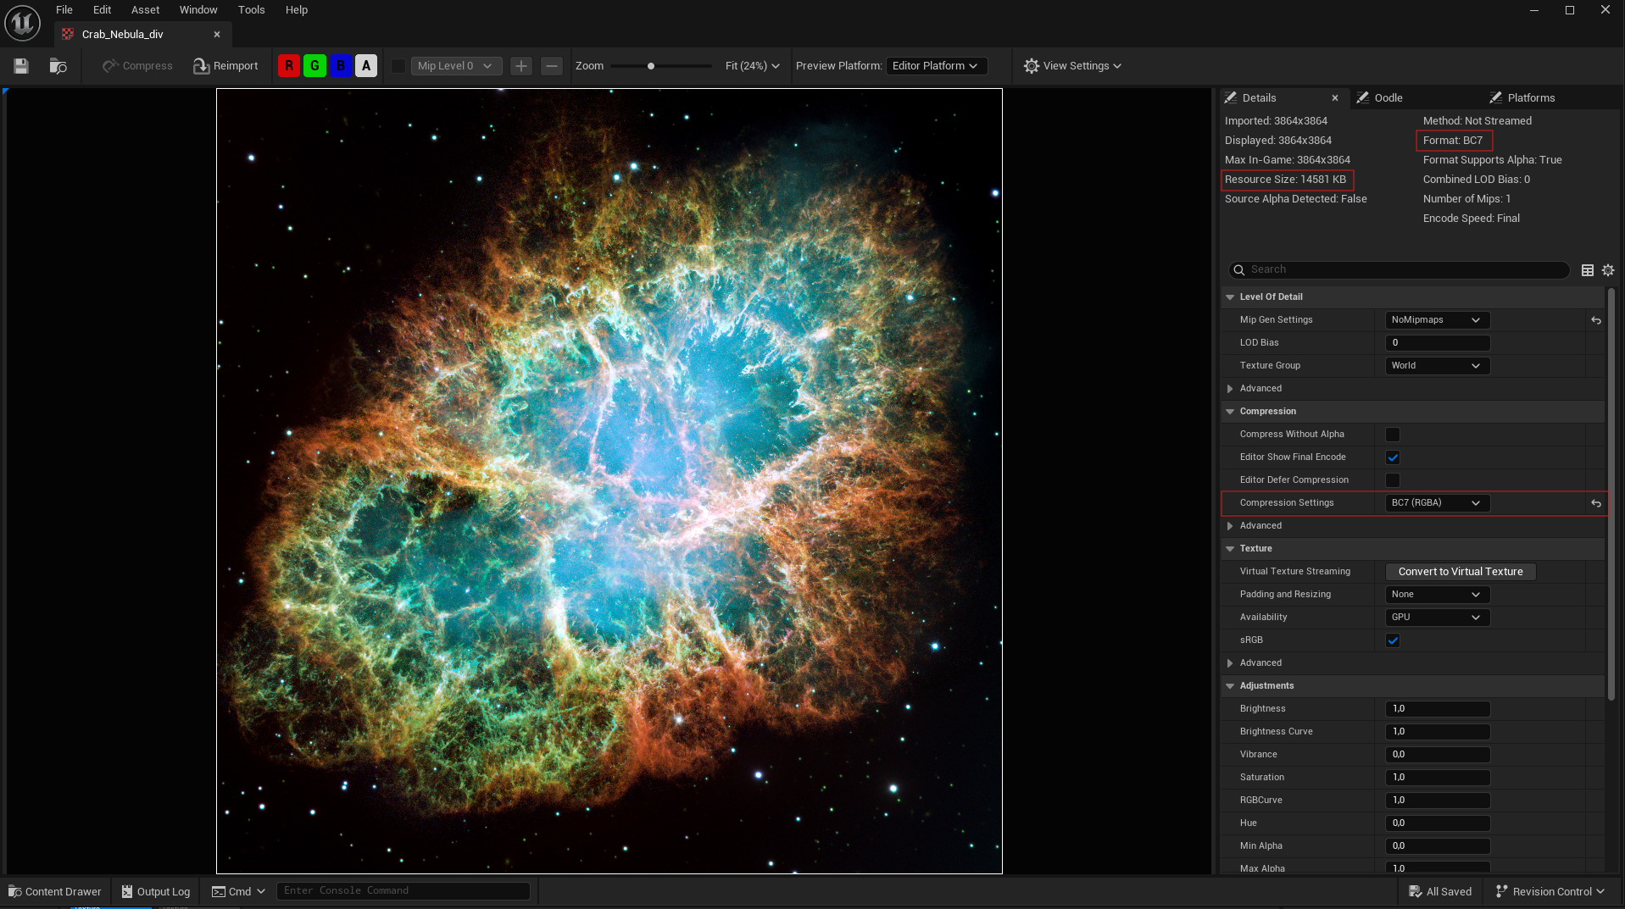Open the Help menu
The width and height of the screenshot is (1625, 909).
click(x=297, y=10)
